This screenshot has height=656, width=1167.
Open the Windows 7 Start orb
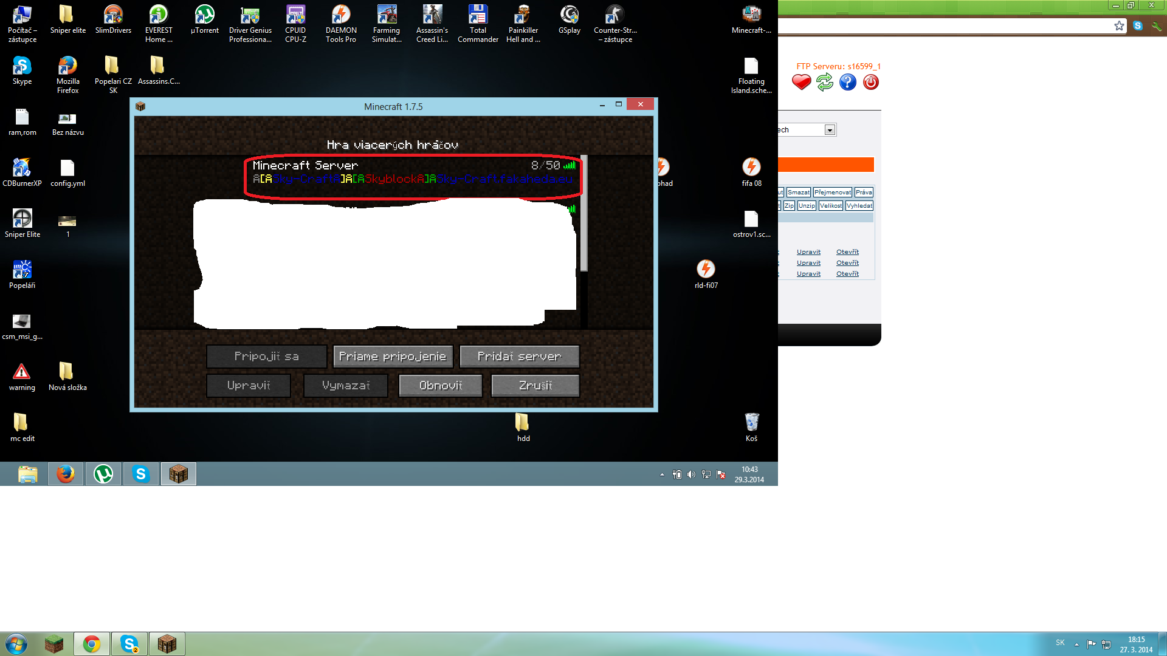tap(16, 644)
